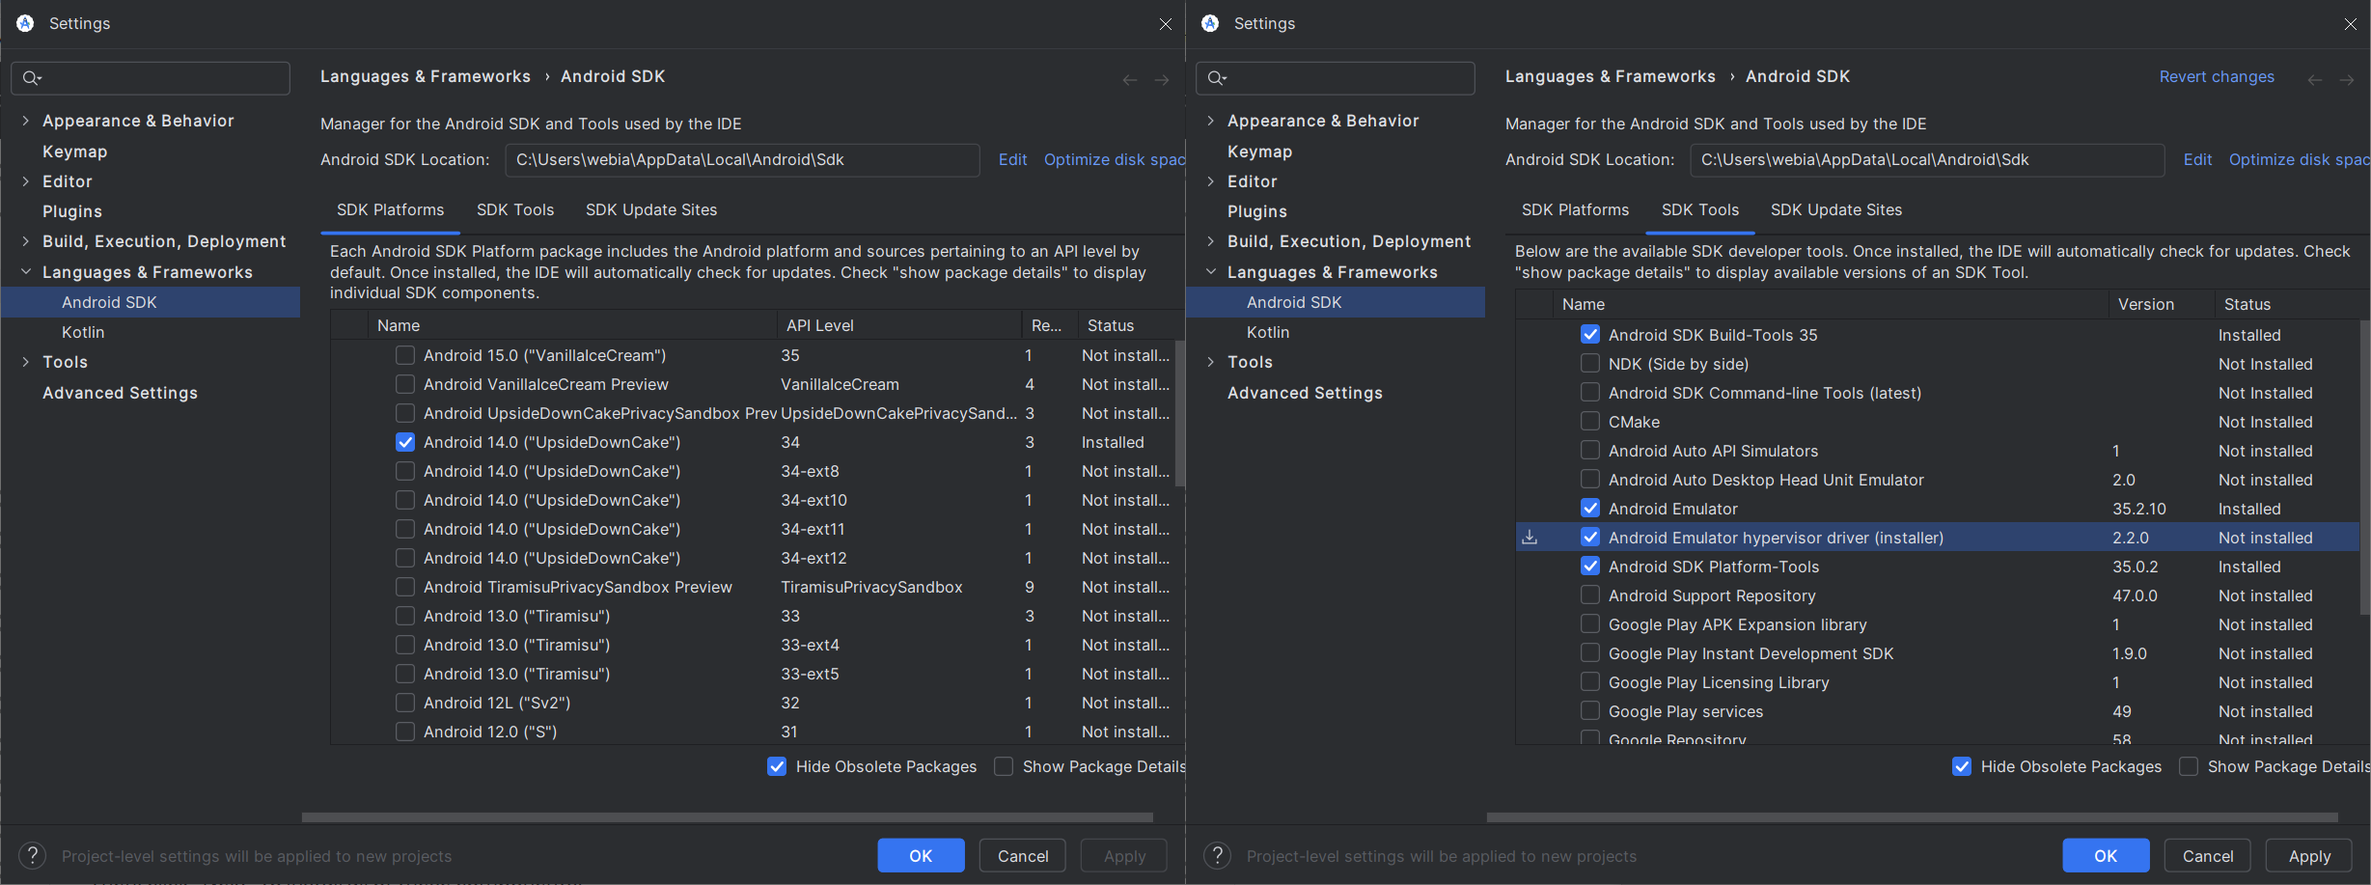The image size is (2371, 885).
Task: Click the forward arrow in left Settings window
Action: pyautogui.click(x=1162, y=80)
